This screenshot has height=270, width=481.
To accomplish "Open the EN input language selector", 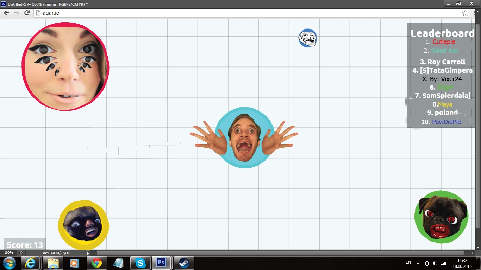I will [408, 262].
